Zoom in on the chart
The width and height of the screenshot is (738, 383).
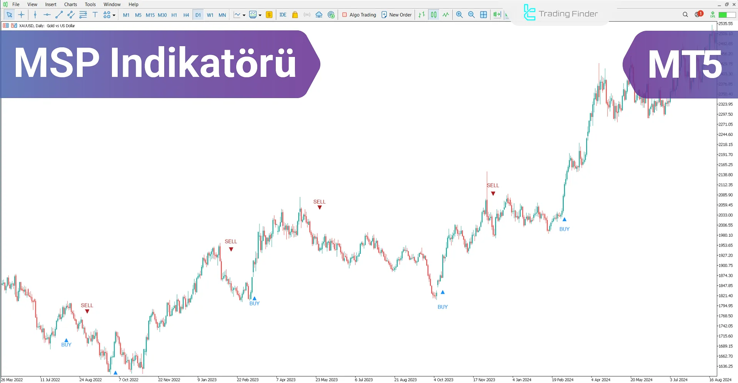pos(459,15)
